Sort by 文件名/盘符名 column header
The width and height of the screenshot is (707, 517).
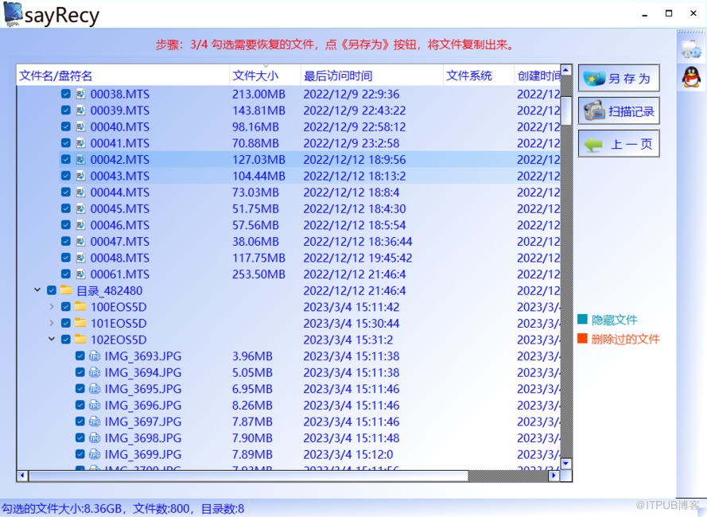click(x=122, y=76)
